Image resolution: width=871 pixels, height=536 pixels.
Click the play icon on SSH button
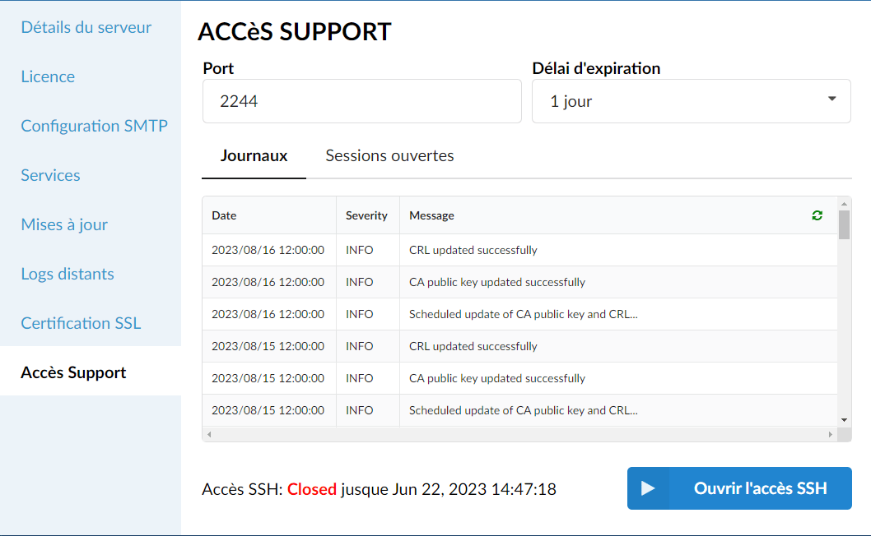click(x=648, y=488)
